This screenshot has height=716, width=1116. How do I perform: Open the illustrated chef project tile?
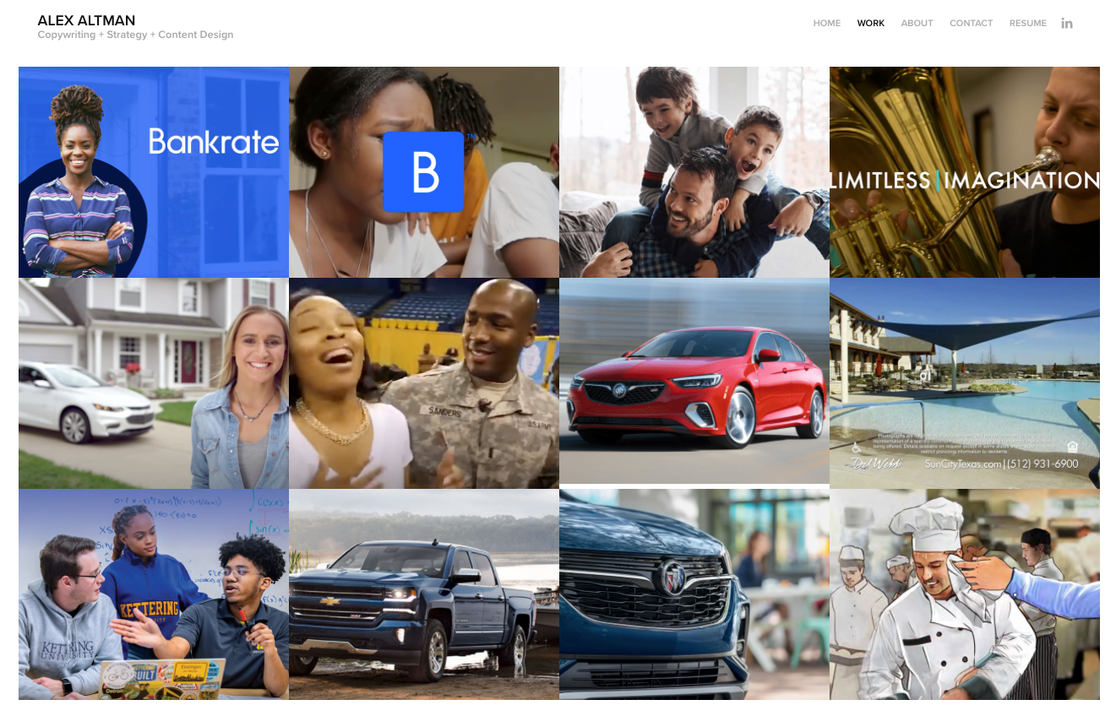coord(965,594)
